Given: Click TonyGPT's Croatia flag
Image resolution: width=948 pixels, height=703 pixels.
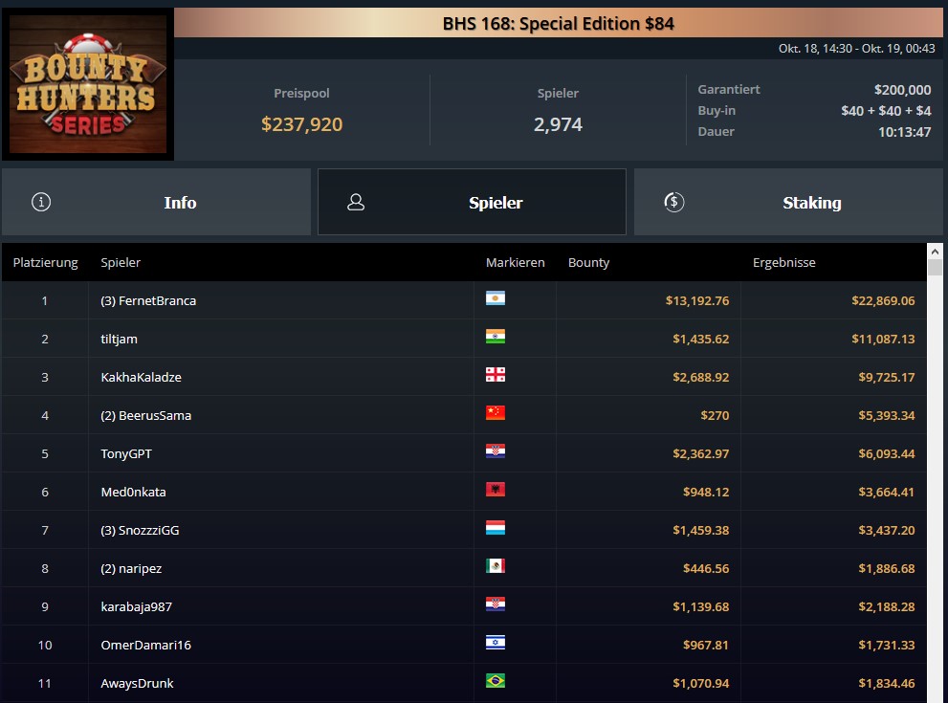Looking at the screenshot, I should (x=496, y=451).
